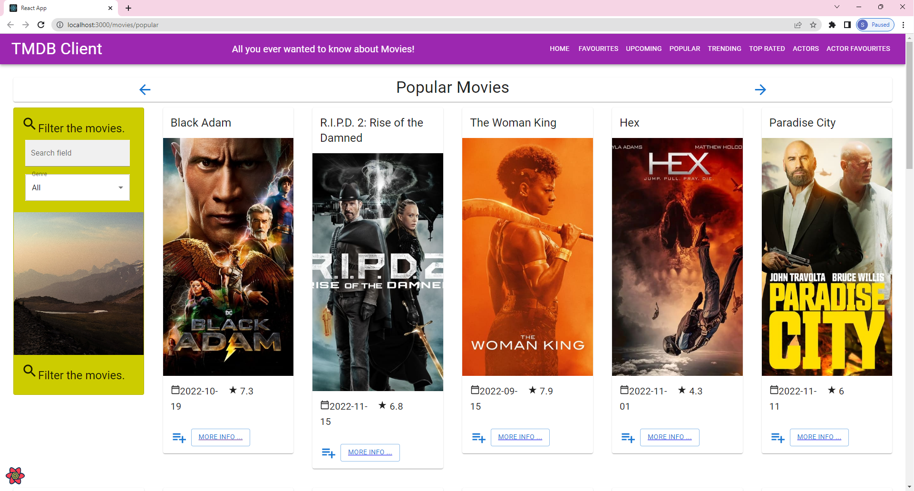Screen dimensions: 914x491
Task: Click Black Adam poster image
Action: (x=228, y=257)
